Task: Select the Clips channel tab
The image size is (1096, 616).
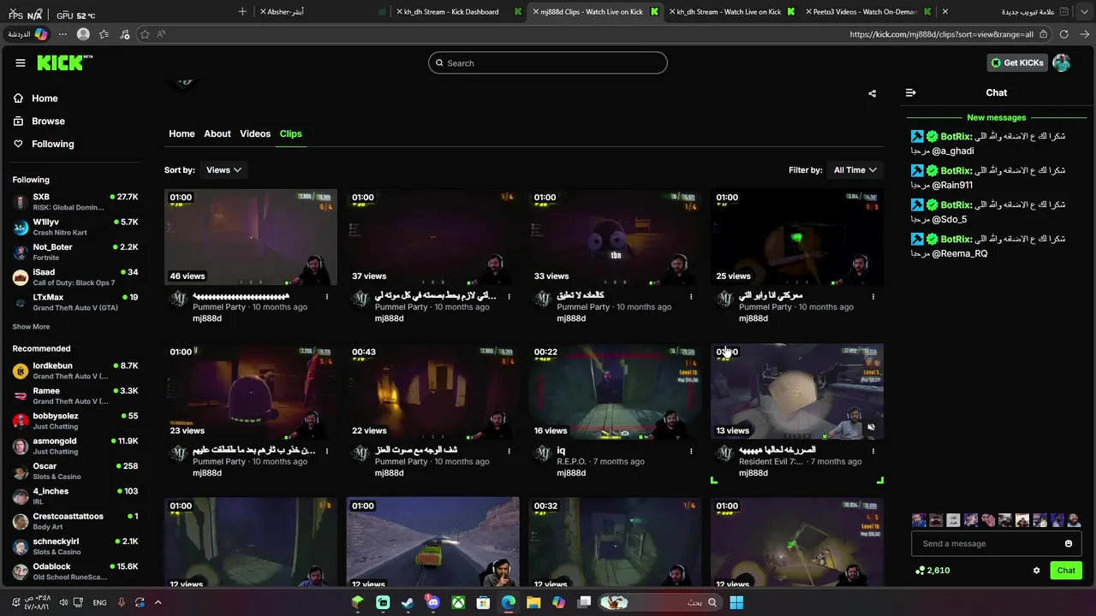Action: (x=290, y=133)
